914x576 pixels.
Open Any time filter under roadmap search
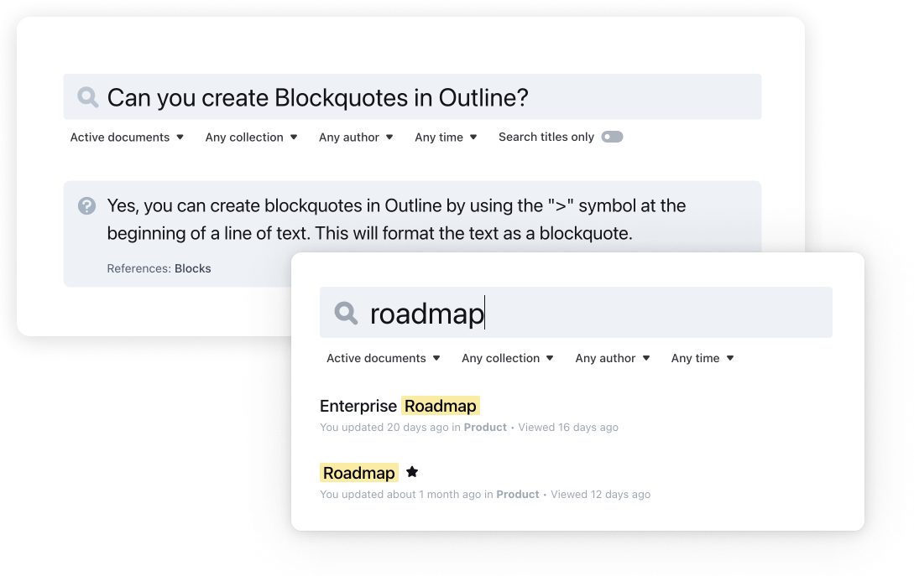tap(702, 358)
